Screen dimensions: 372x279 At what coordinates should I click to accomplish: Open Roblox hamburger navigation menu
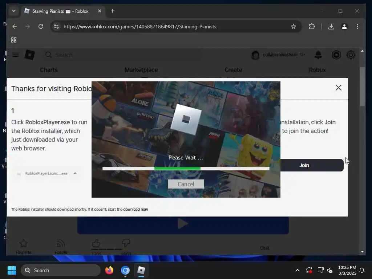[x=16, y=55]
